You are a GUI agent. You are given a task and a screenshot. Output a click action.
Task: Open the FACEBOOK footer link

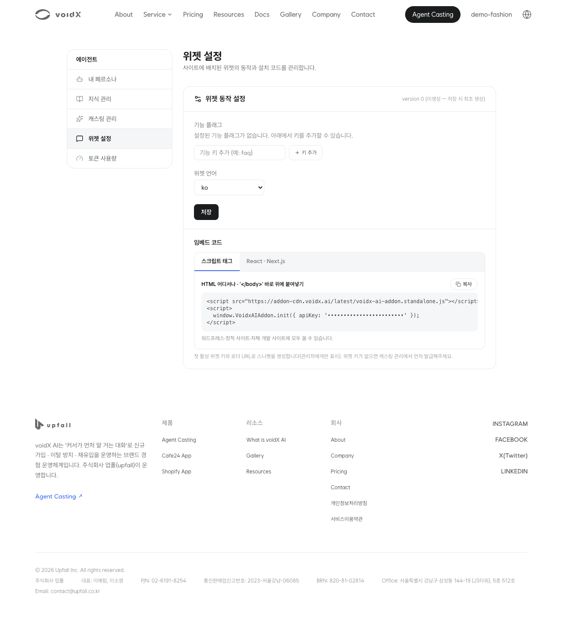512,440
